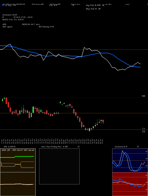Click the tall green candle in early November
Screen dimensions: 148x196
coord(33,110)
